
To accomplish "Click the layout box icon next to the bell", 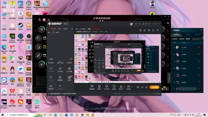I will (149, 30).
